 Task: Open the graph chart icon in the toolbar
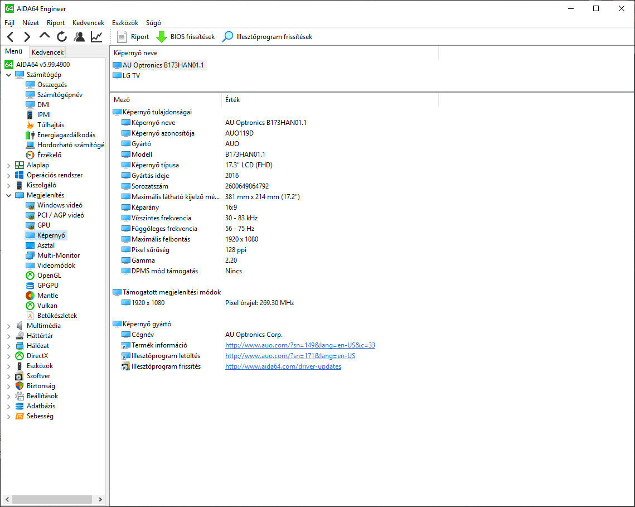[x=96, y=37]
